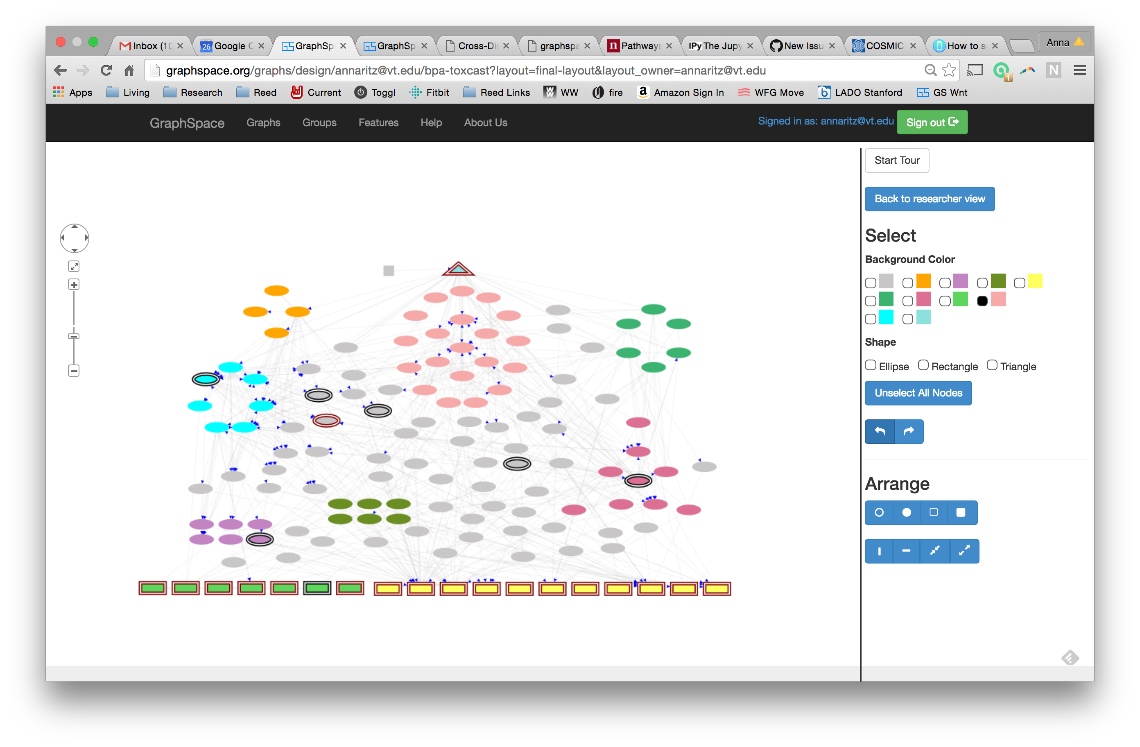
Task: Click the fit-to-screen icon above zoom
Action: (74, 266)
